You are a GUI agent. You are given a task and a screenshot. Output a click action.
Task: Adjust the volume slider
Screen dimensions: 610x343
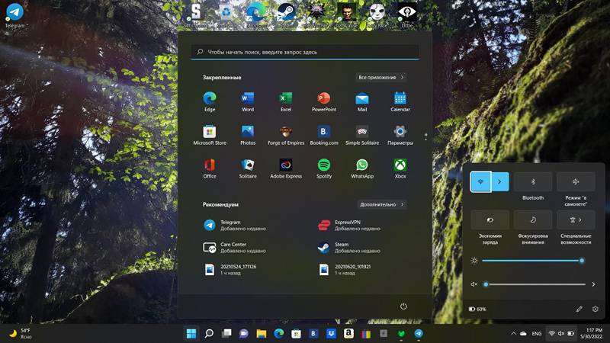pos(535,284)
